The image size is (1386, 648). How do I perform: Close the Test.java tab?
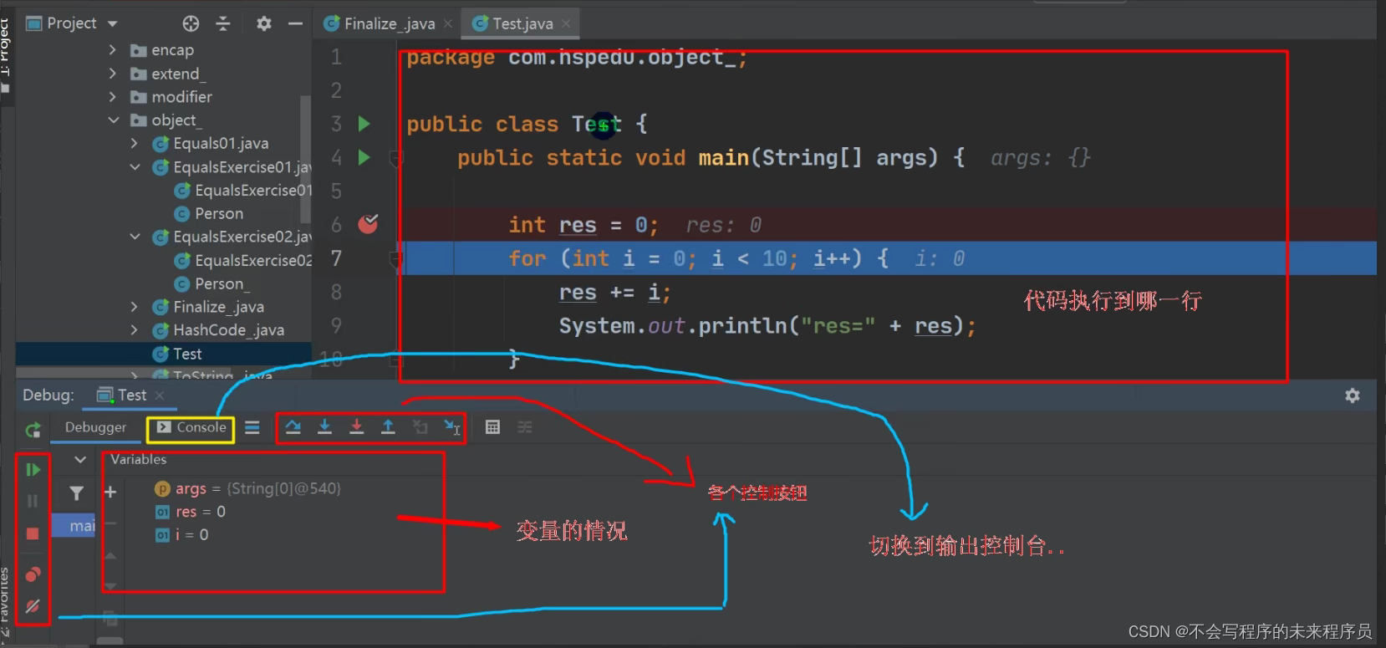point(566,23)
